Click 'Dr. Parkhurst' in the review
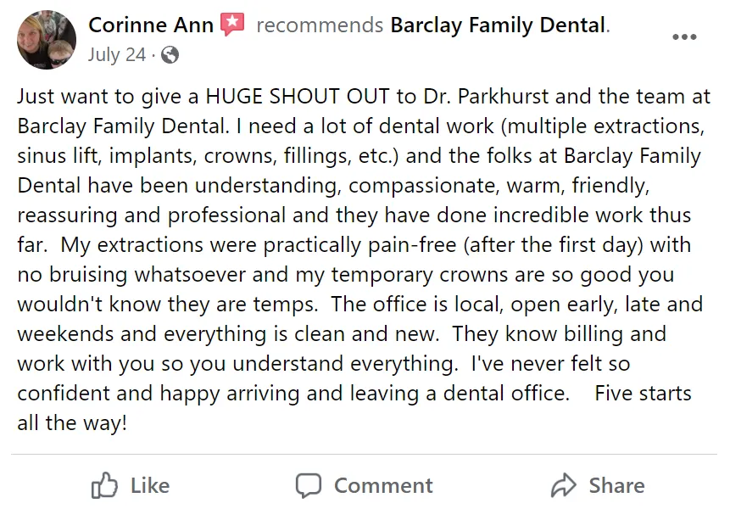The width and height of the screenshot is (730, 520). click(486, 97)
